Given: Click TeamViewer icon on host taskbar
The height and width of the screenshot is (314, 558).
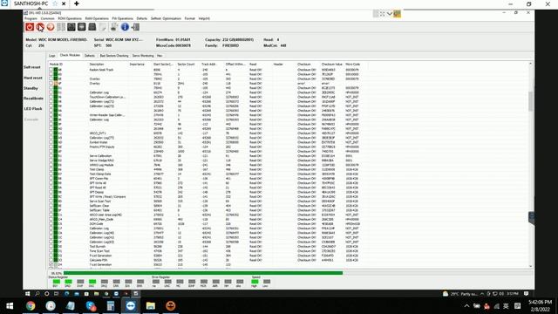Looking at the screenshot, I should click(x=130, y=306).
